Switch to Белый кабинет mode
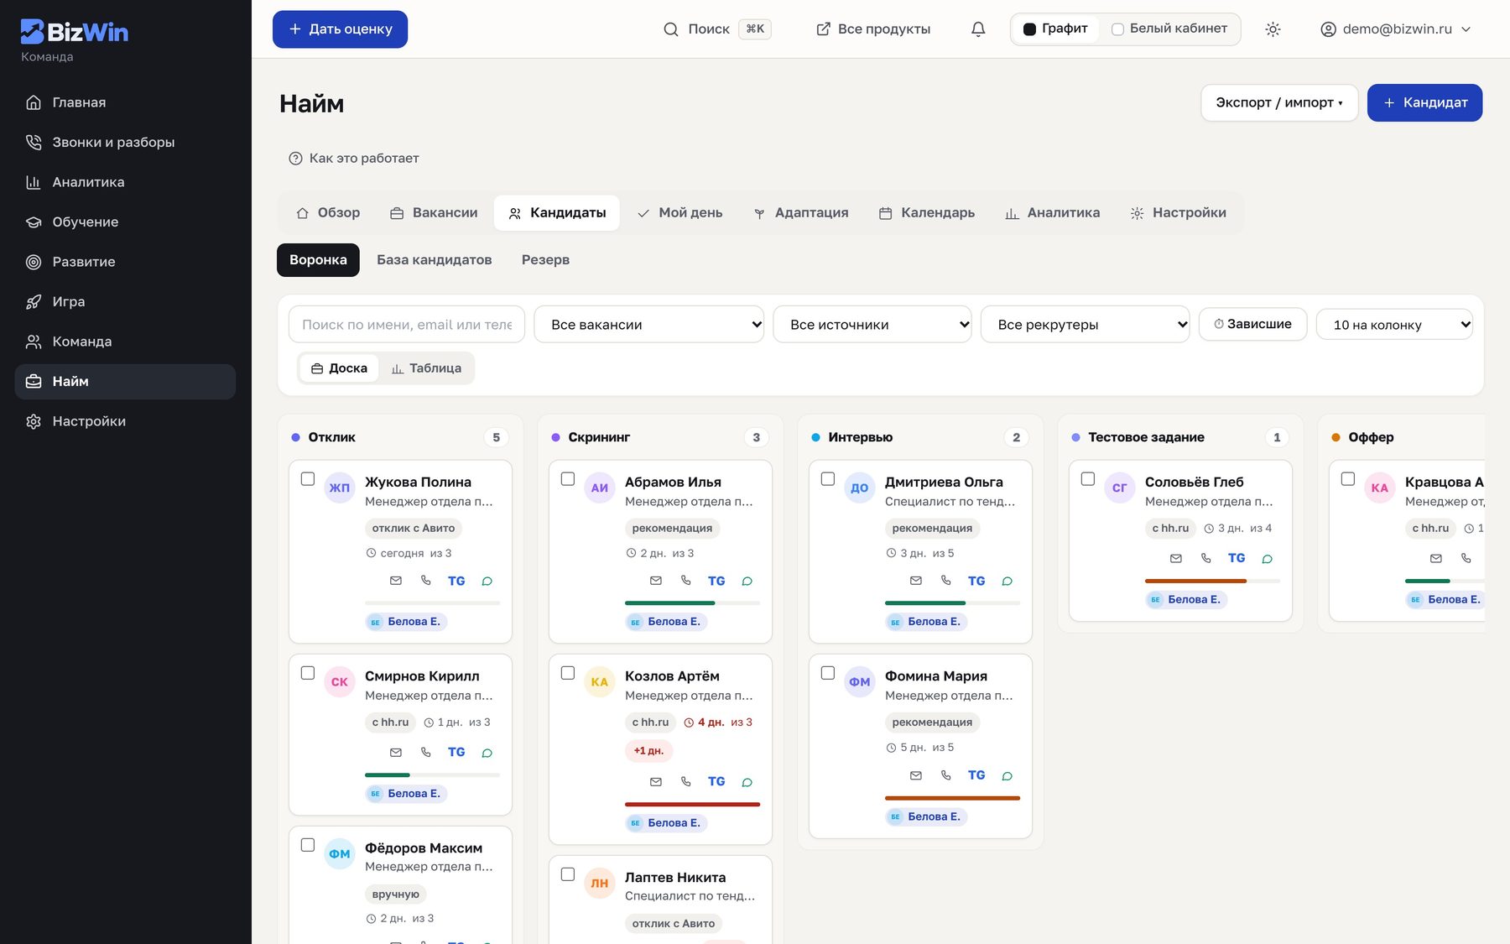The height and width of the screenshot is (944, 1510). tap(1169, 29)
